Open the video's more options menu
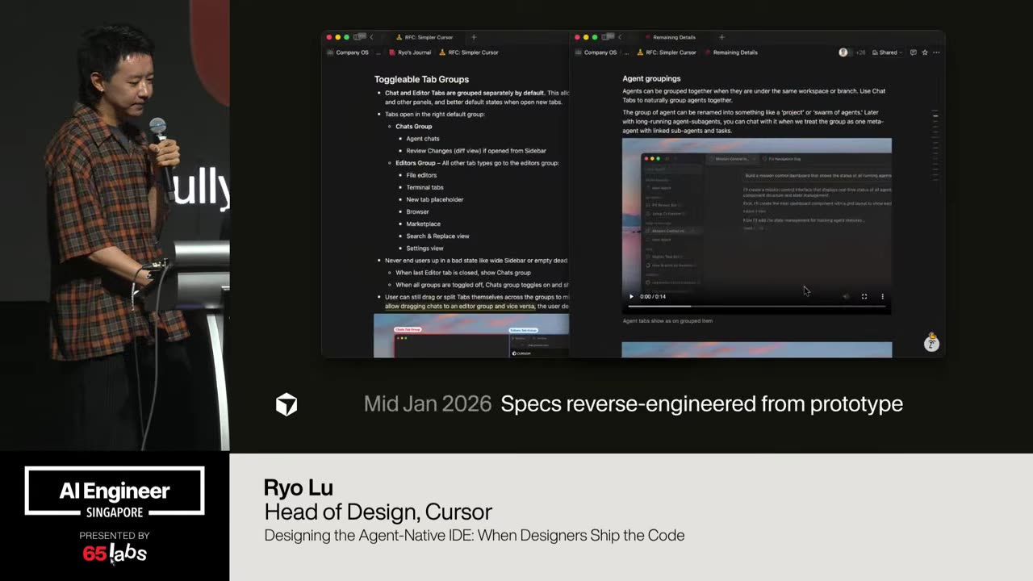Viewport: 1033px width, 581px height. pos(882,296)
